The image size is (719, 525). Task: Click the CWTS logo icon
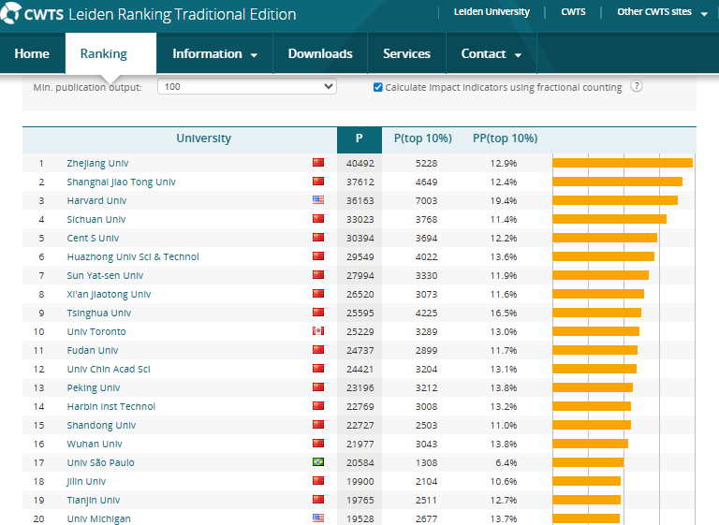[x=11, y=14]
